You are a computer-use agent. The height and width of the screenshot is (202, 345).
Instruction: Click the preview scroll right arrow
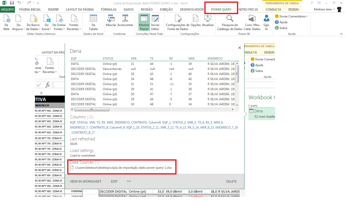[x=233, y=110]
